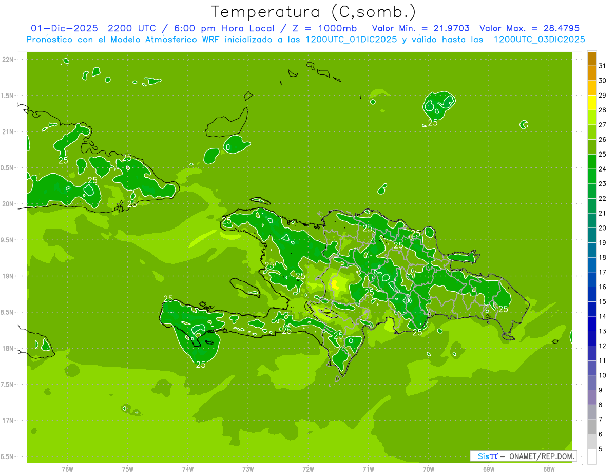Click the '12' color scale label
Viewport: 616px width, 476px height.
[603, 346]
